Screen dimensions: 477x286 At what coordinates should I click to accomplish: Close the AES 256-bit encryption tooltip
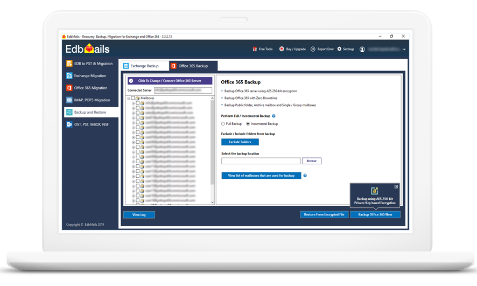396,186
